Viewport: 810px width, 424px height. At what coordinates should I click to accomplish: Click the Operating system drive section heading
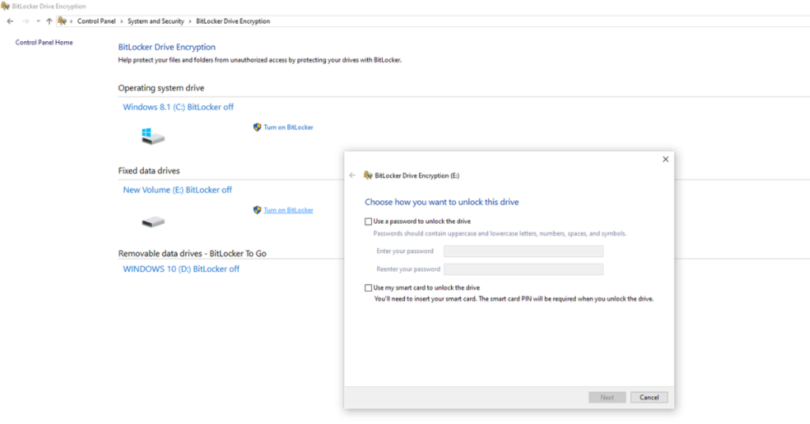[161, 88]
